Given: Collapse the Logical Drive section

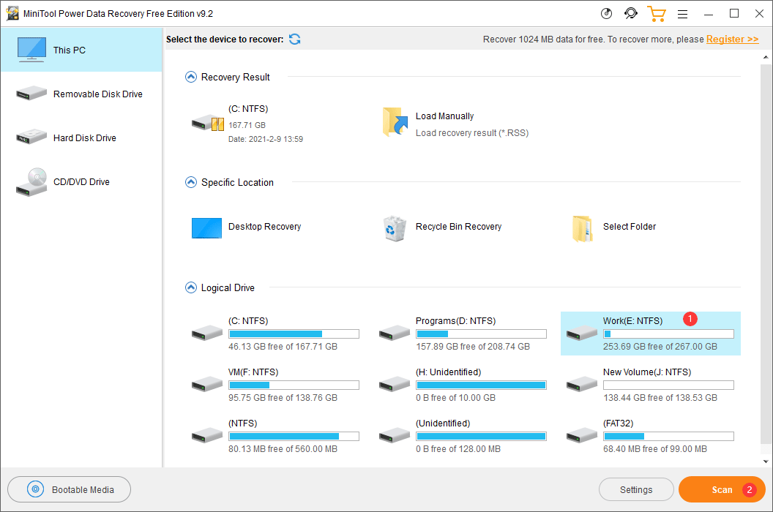Looking at the screenshot, I should (x=191, y=287).
